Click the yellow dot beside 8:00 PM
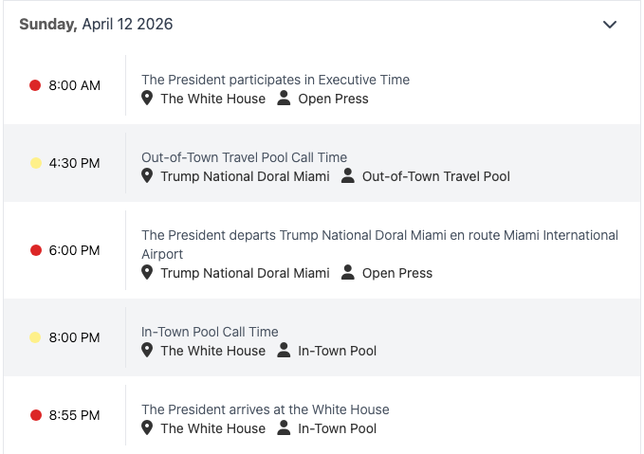Viewport: 644px width, 454px height. [35, 337]
